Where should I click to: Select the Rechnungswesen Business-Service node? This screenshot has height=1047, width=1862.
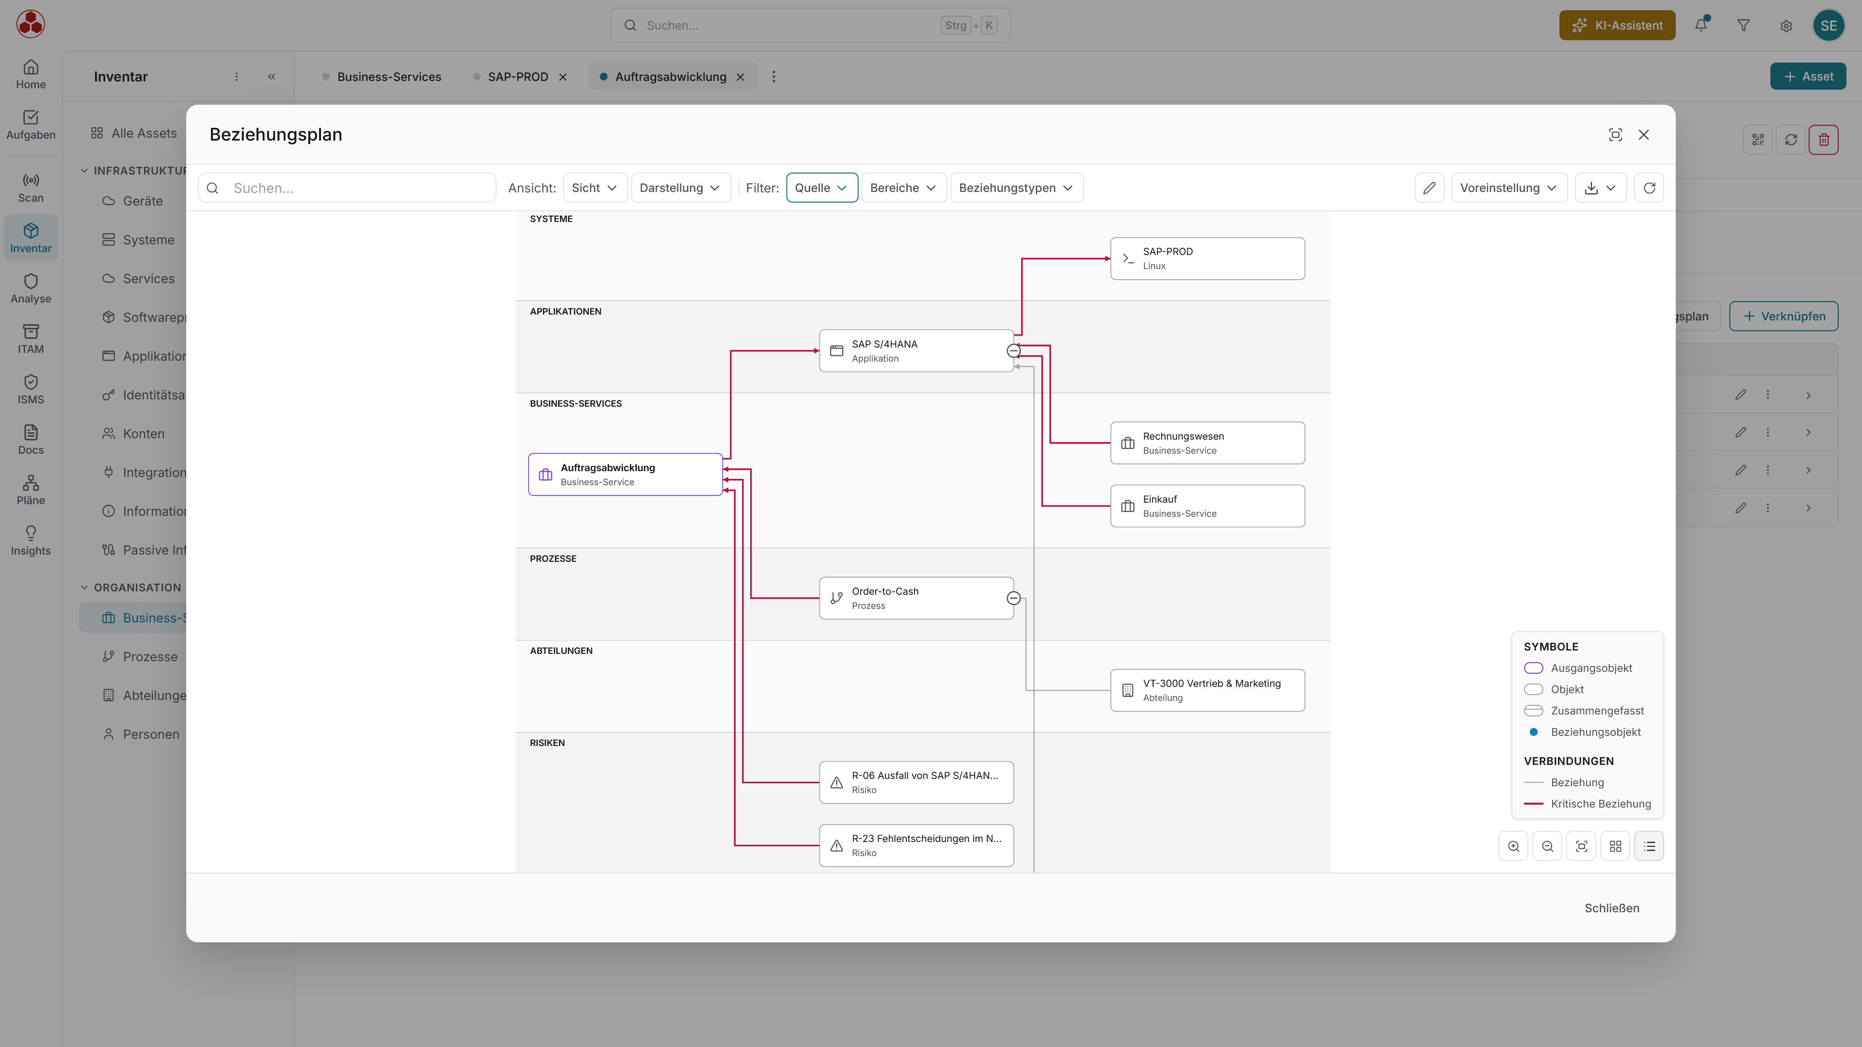(1207, 443)
